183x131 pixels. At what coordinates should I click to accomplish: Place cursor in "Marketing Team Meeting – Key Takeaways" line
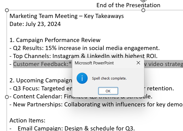(x=66, y=16)
